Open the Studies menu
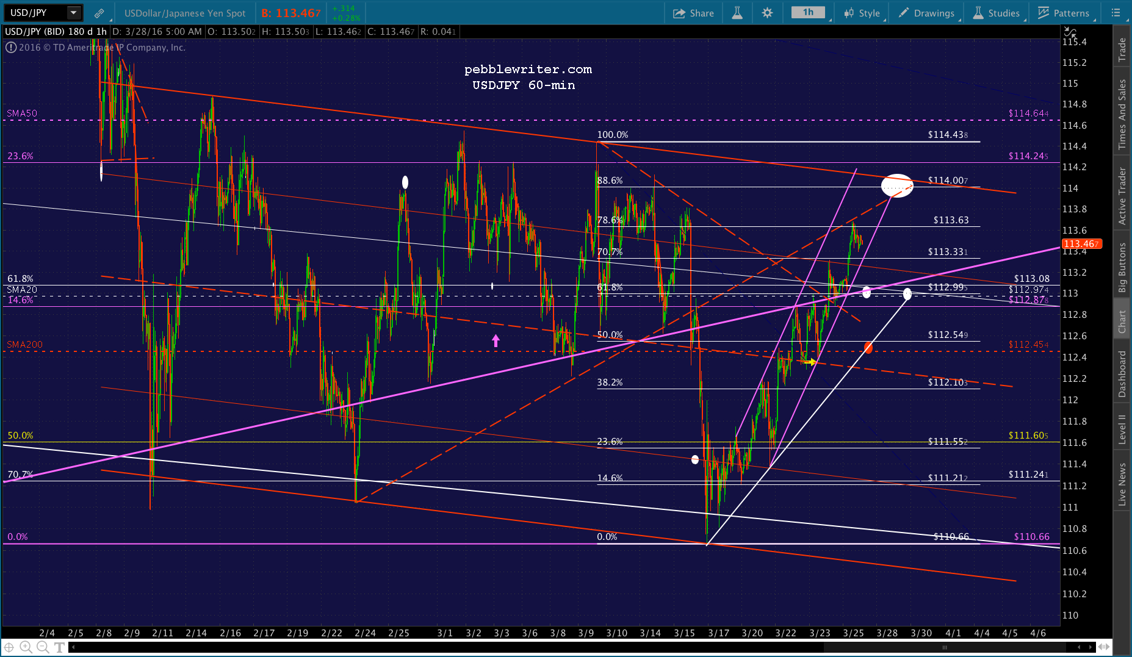Viewport: 1132px width, 657px height. (x=996, y=13)
